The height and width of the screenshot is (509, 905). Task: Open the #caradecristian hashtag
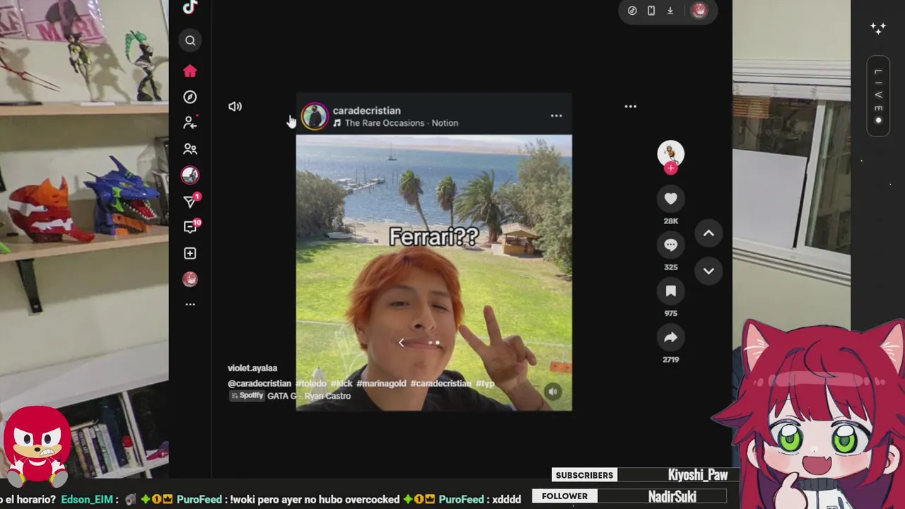point(440,384)
